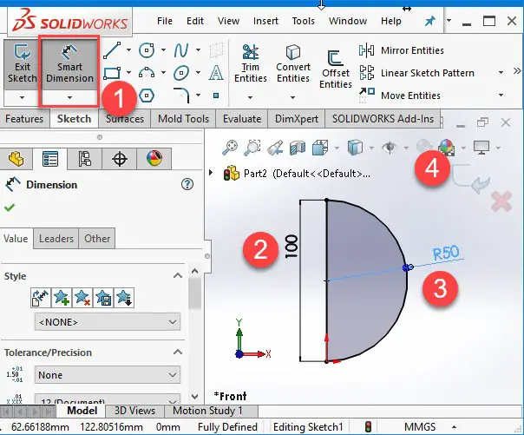The image size is (524, 435).
Task: Select the Polygon tool
Action: tap(147, 96)
